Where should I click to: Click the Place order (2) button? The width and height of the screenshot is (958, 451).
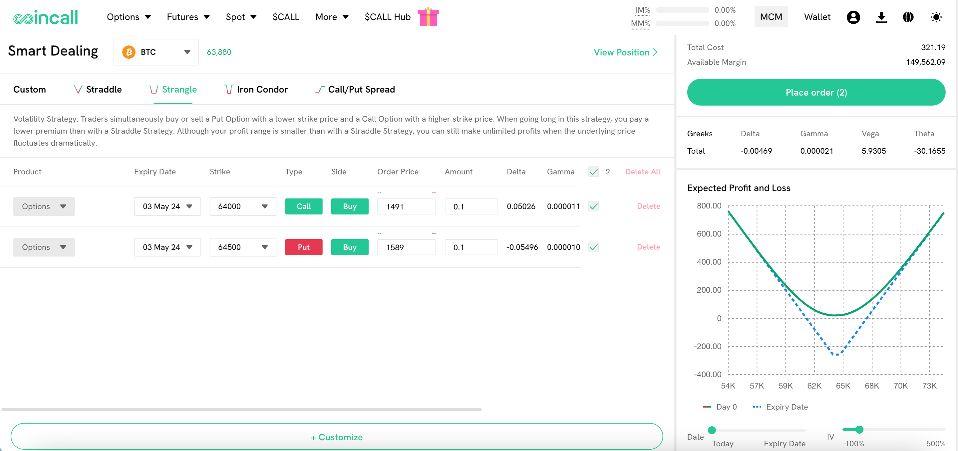click(x=816, y=92)
